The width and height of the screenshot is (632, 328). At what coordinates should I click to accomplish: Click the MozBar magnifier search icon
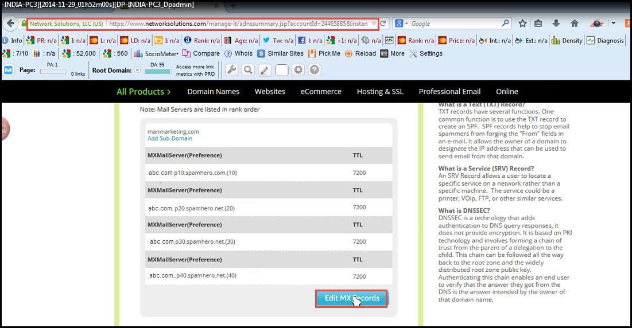pyautogui.click(x=249, y=70)
